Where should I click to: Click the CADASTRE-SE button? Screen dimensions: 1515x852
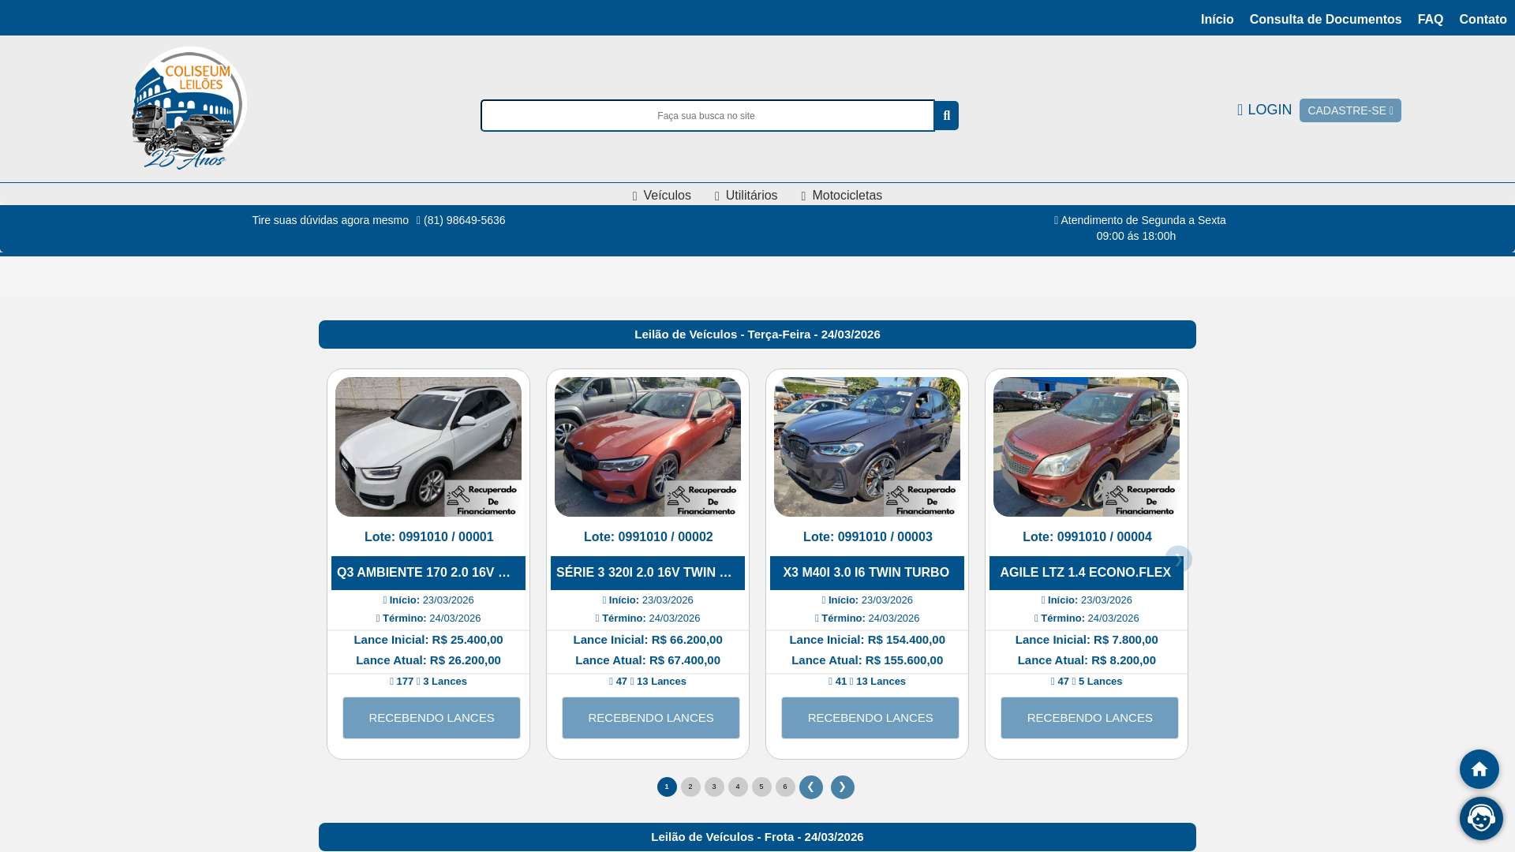coord(1350,110)
